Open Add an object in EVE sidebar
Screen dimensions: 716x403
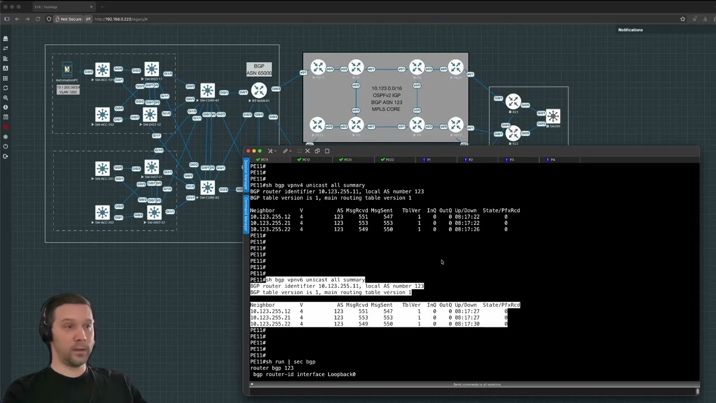click(x=6, y=39)
